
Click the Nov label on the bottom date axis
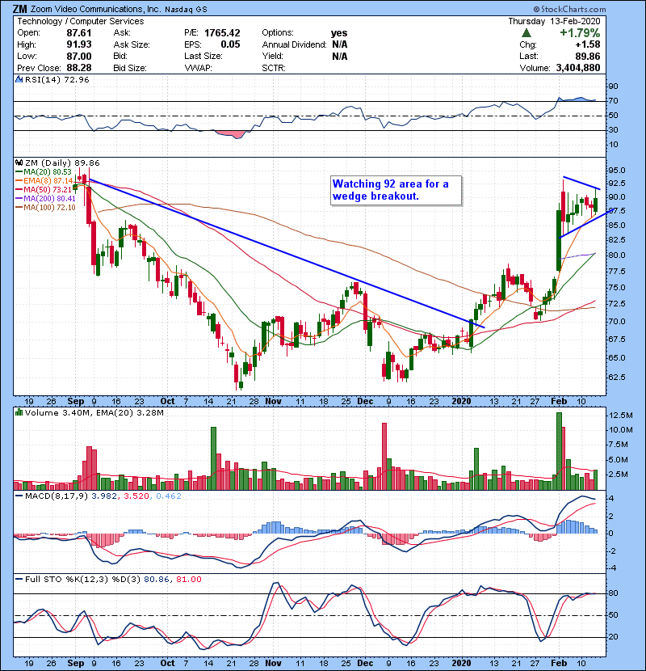(x=273, y=663)
